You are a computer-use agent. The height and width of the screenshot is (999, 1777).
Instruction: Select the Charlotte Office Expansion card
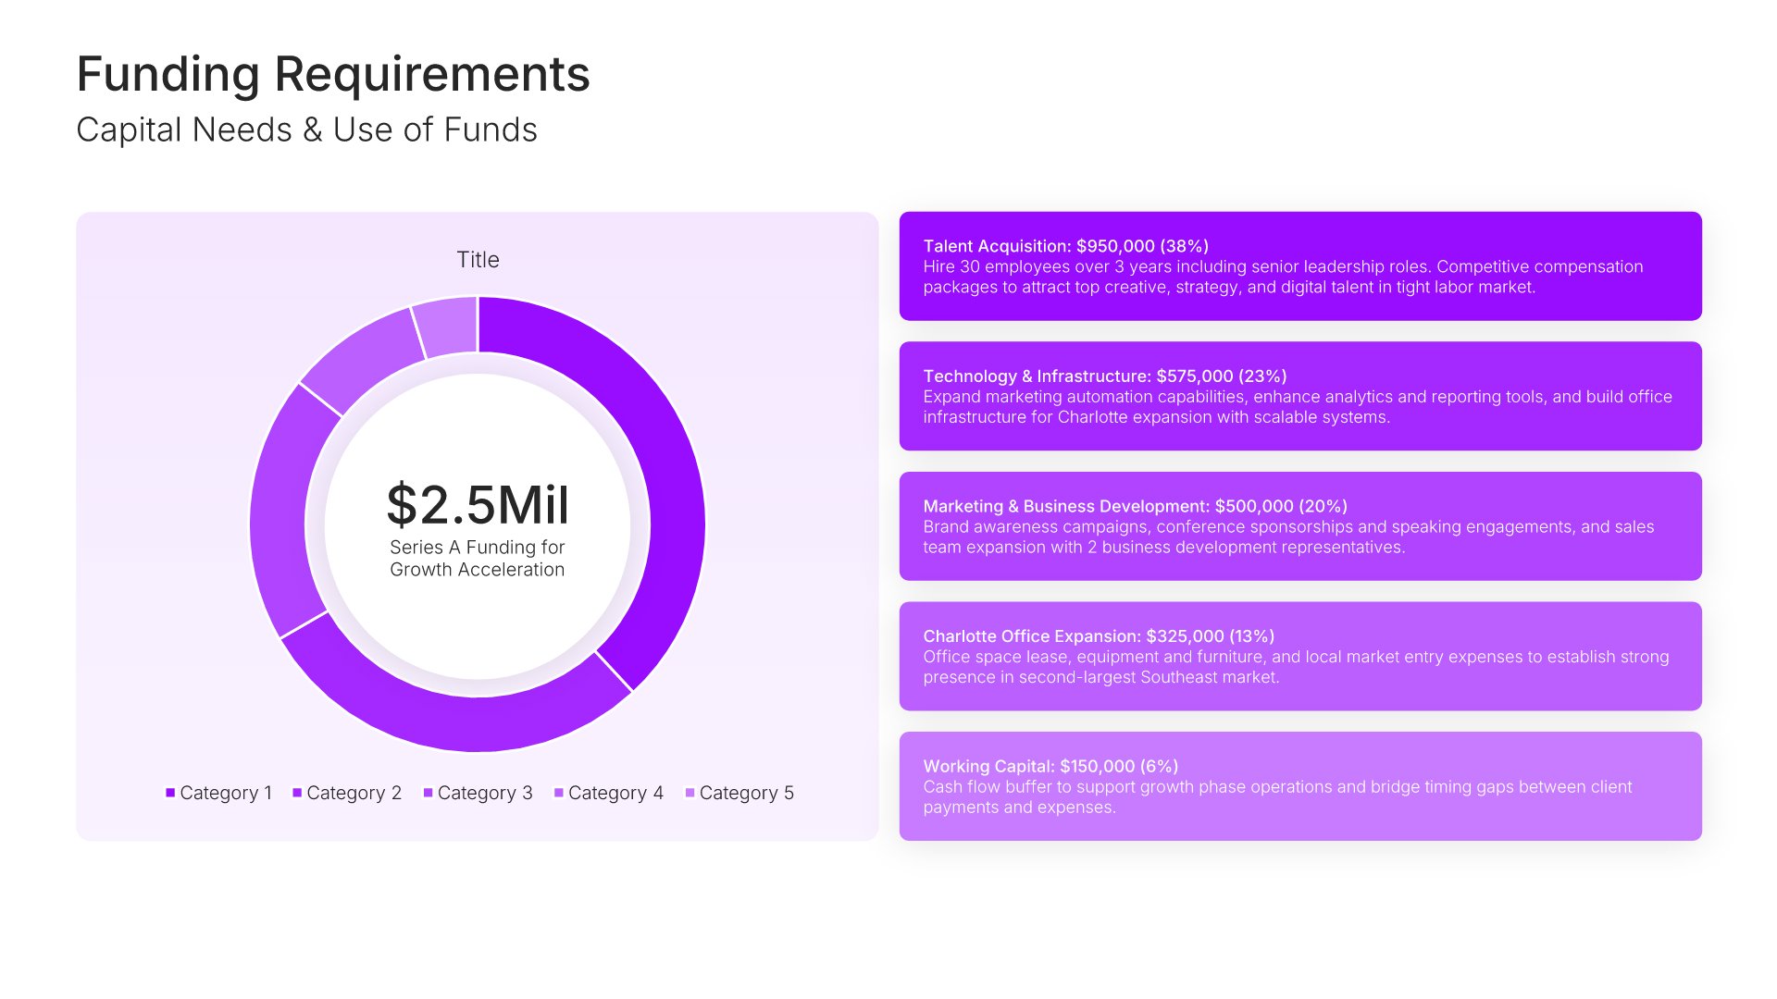pyautogui.click(x=1299, y=656)
